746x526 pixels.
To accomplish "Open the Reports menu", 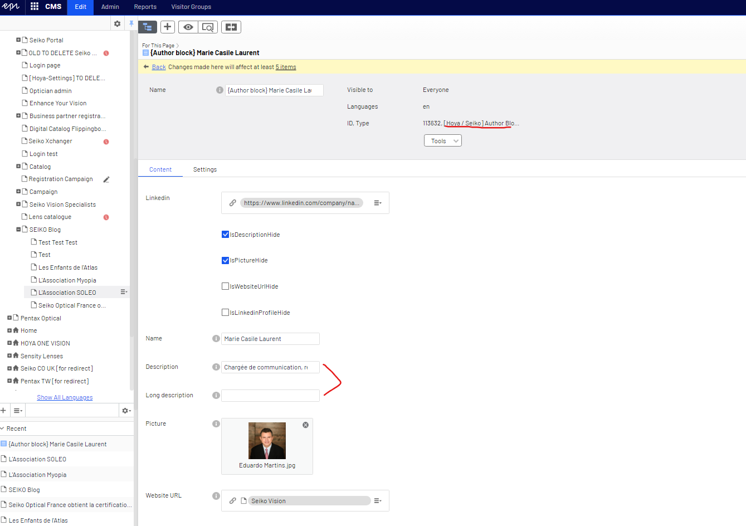I will 145,7.
